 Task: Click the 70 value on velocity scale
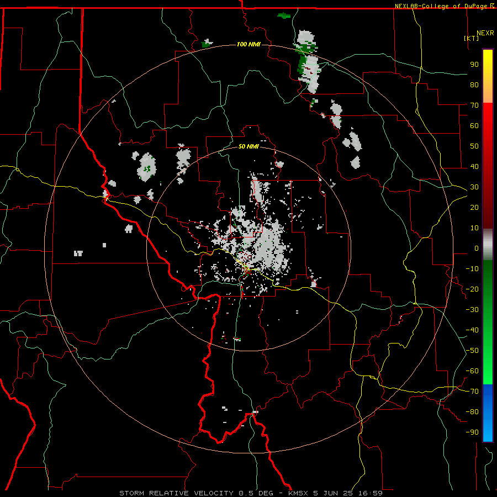tap(474, 105)
